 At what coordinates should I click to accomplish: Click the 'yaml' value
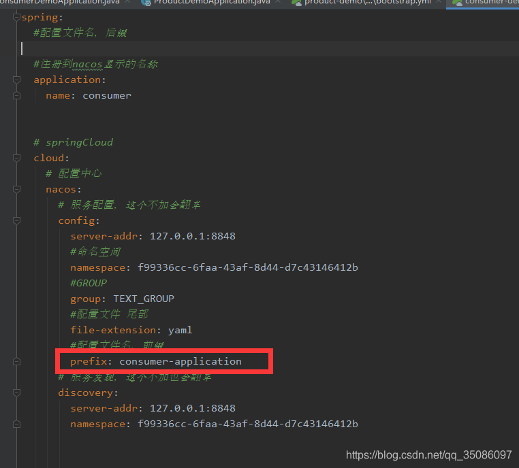[x=180, y=330]
